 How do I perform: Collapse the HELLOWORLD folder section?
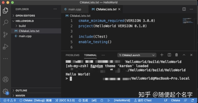(x=36, y=21)
